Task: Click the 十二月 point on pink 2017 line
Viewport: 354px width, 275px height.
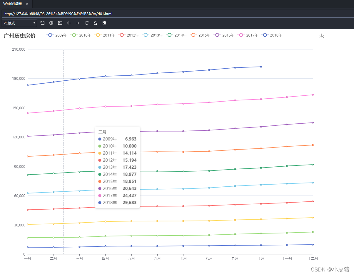Action: tap(313, 95)
